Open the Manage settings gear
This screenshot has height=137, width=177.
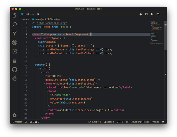click(14, 115)
